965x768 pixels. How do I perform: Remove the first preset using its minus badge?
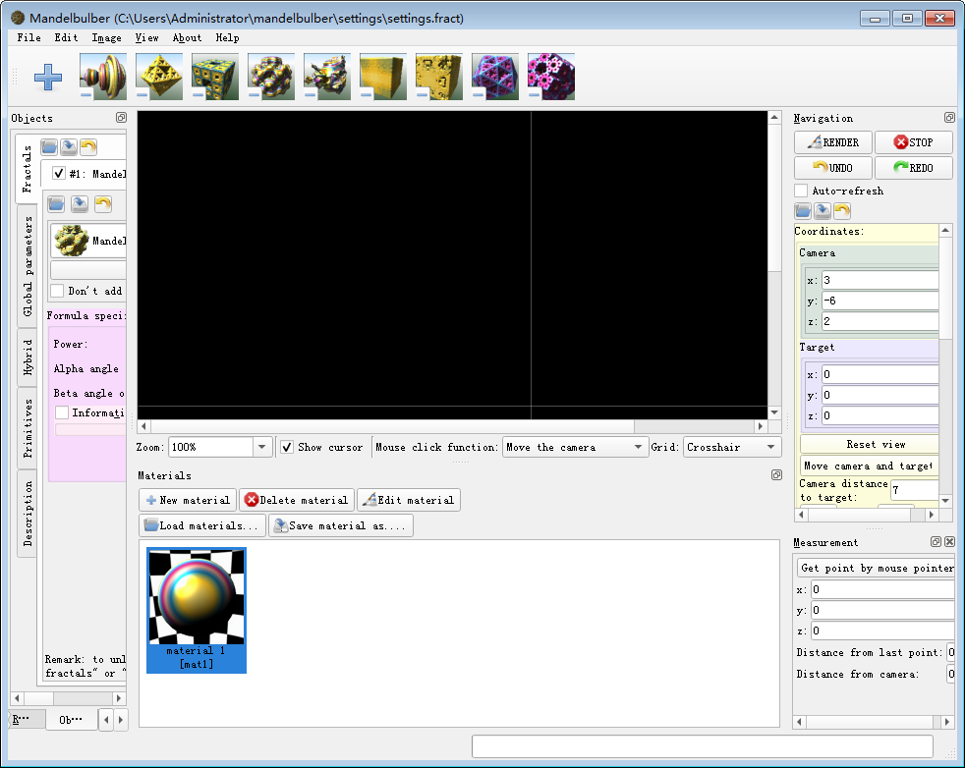coord(86,94)
